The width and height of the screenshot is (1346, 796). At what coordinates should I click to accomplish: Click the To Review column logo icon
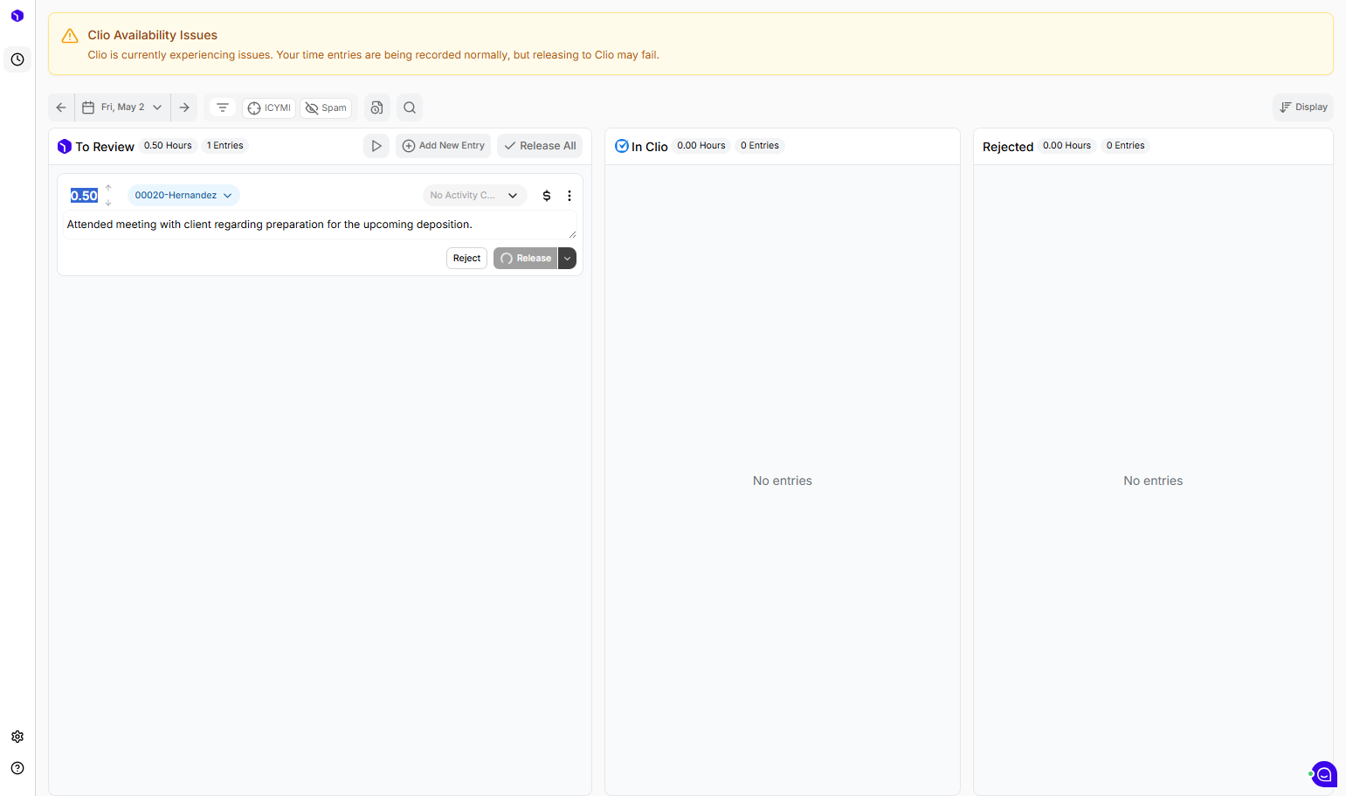[65, 146]
